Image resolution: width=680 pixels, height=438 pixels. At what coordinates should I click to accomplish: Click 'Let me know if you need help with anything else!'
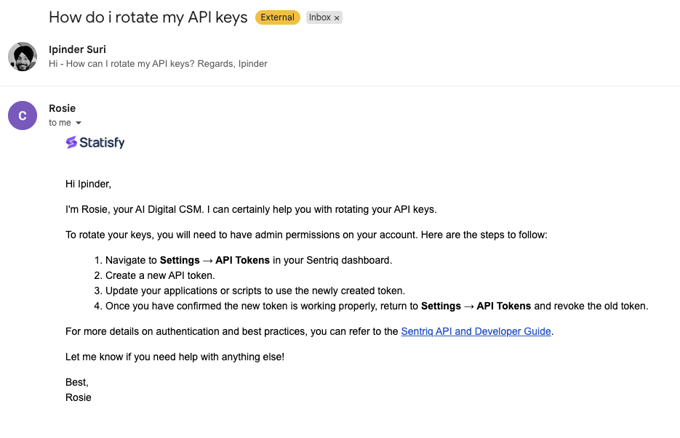point(175,357)
